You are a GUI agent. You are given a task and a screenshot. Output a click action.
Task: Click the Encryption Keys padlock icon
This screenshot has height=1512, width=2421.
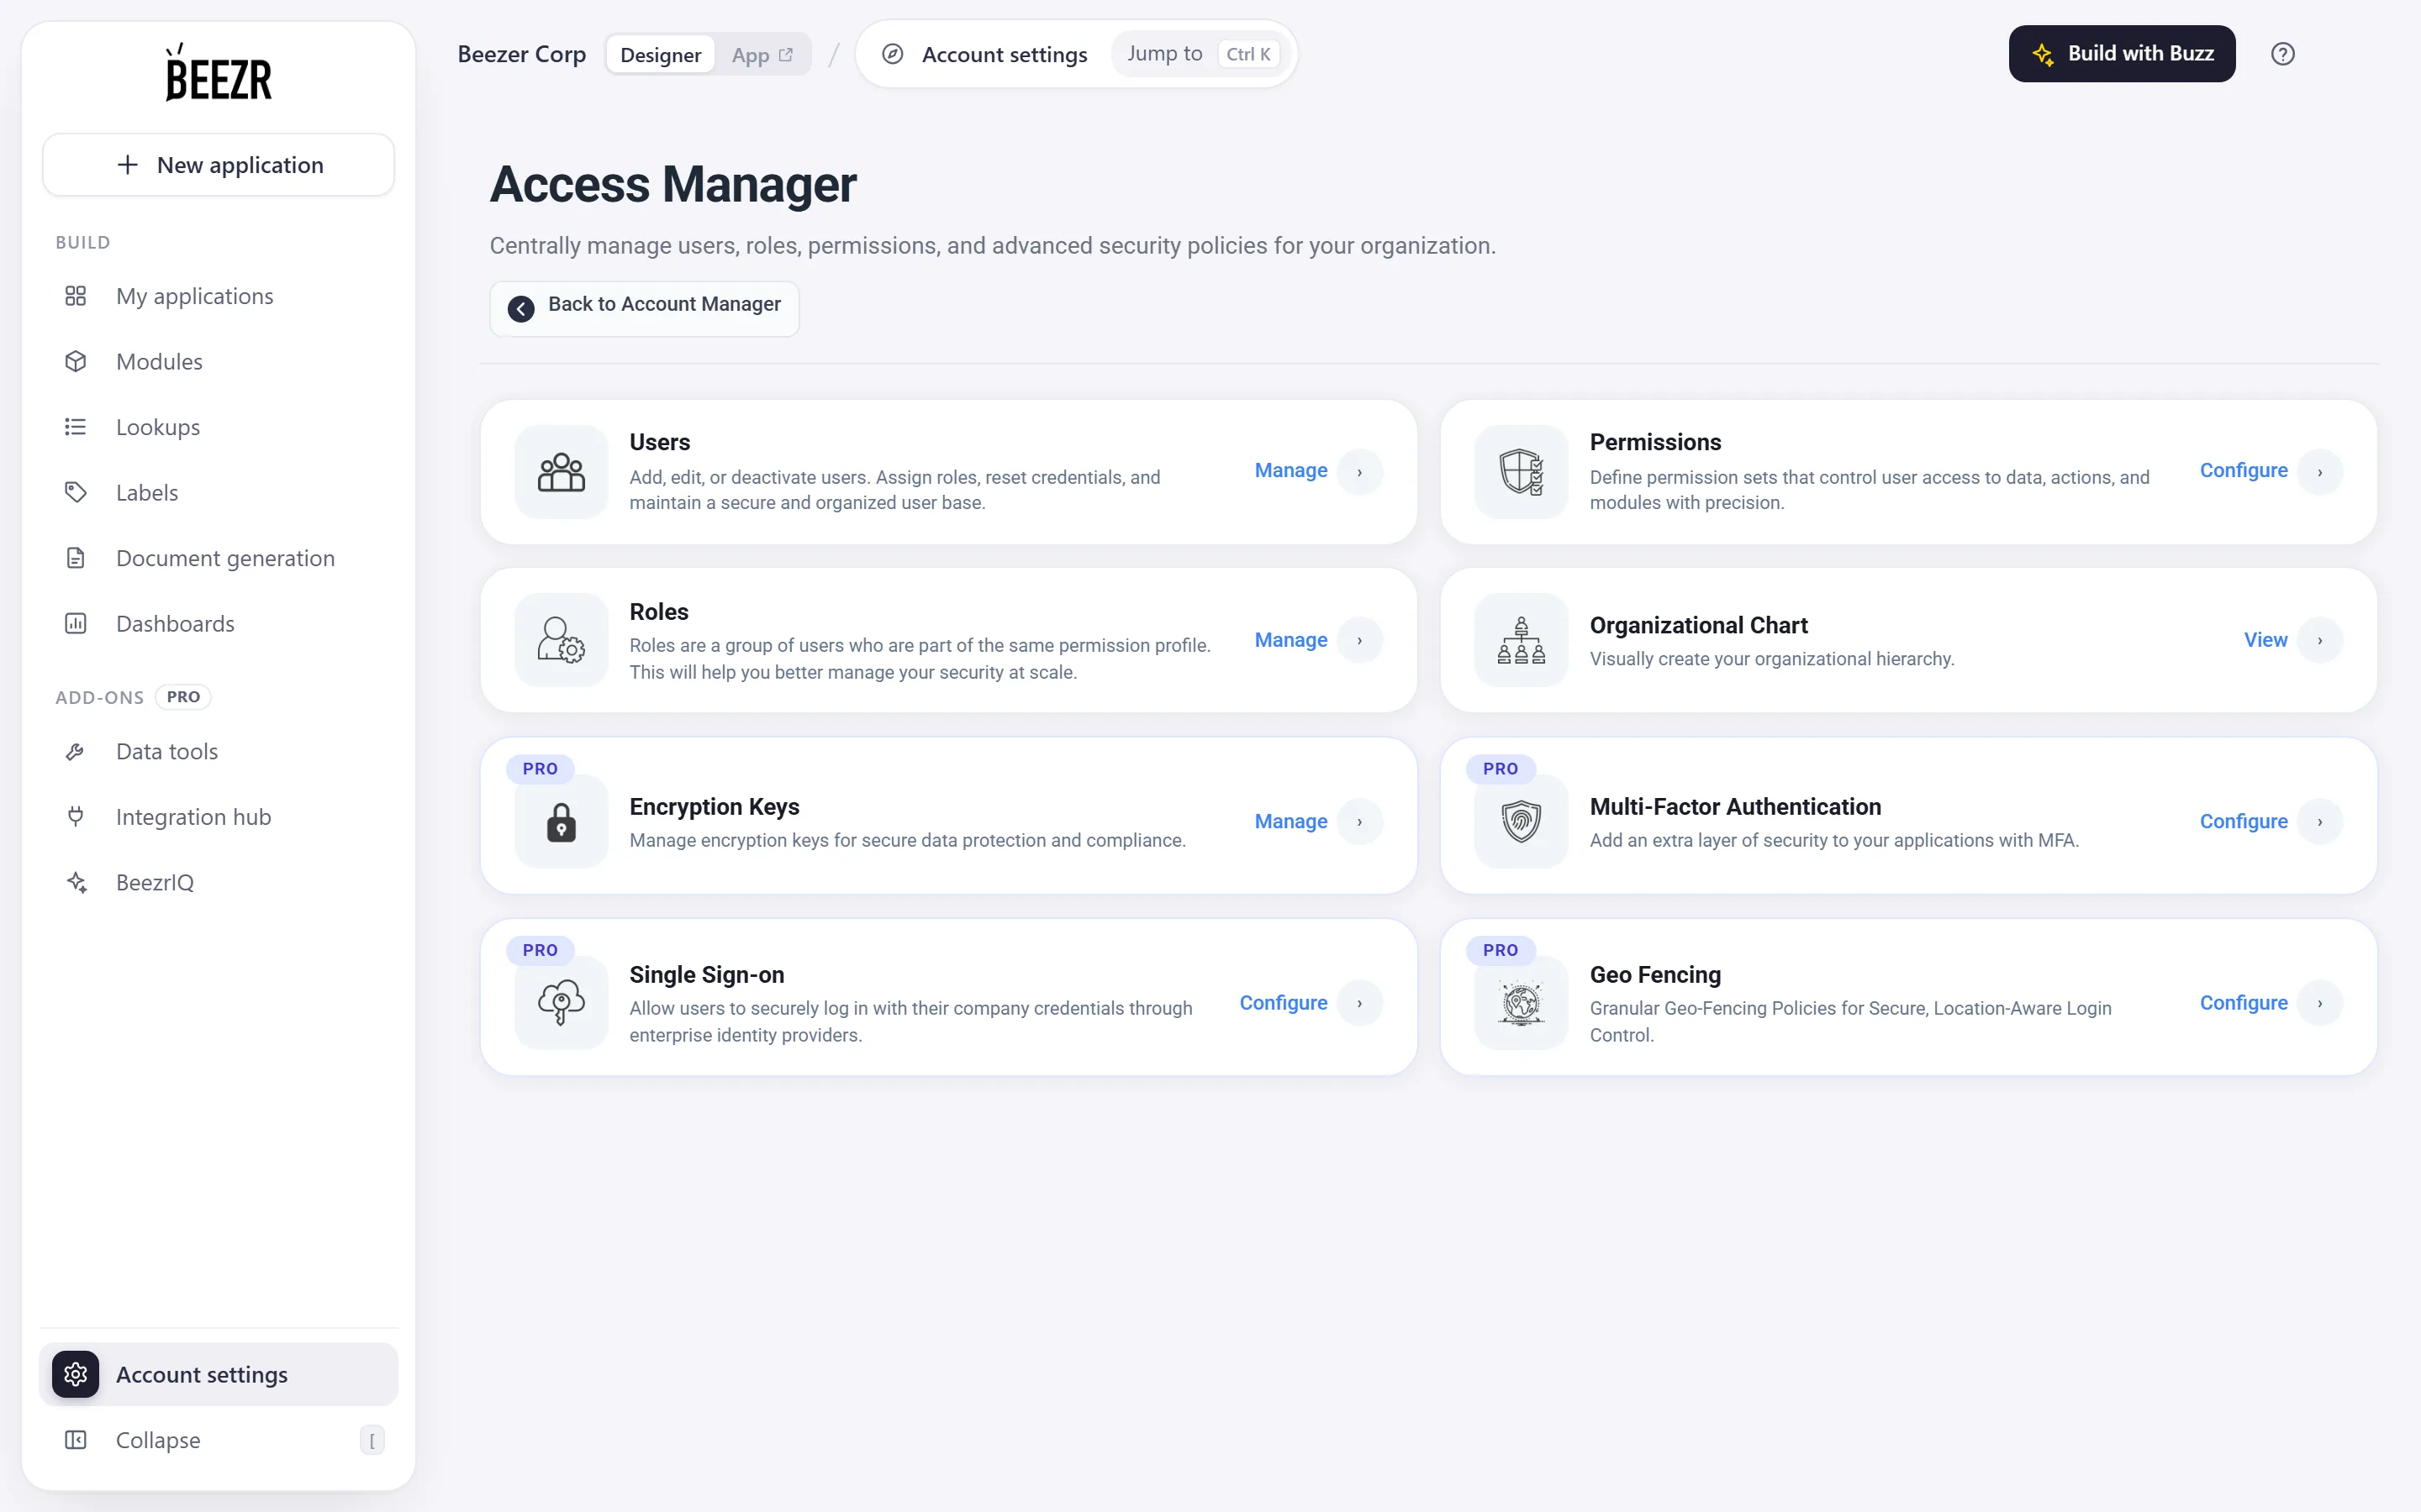(x=562, y=822)
